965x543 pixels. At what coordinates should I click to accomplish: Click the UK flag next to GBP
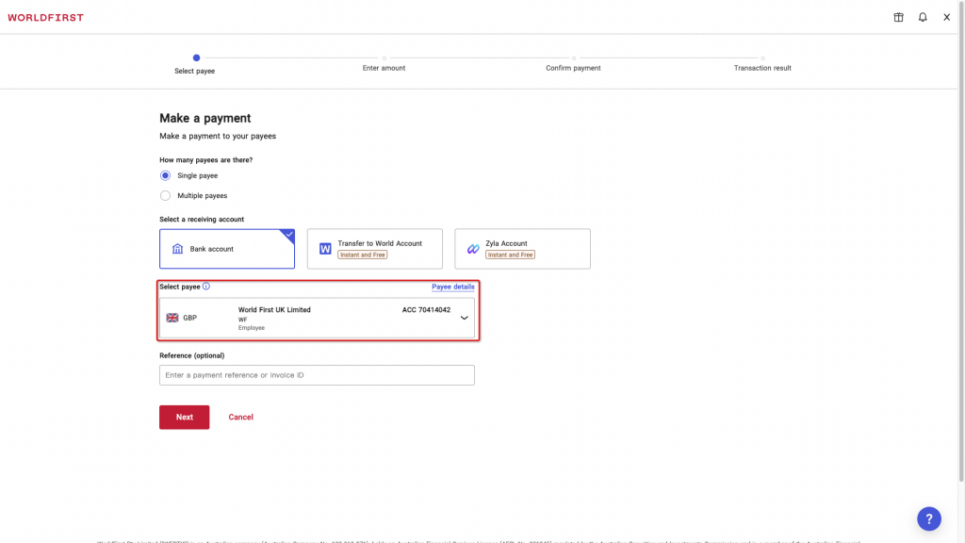coord(172,317)
